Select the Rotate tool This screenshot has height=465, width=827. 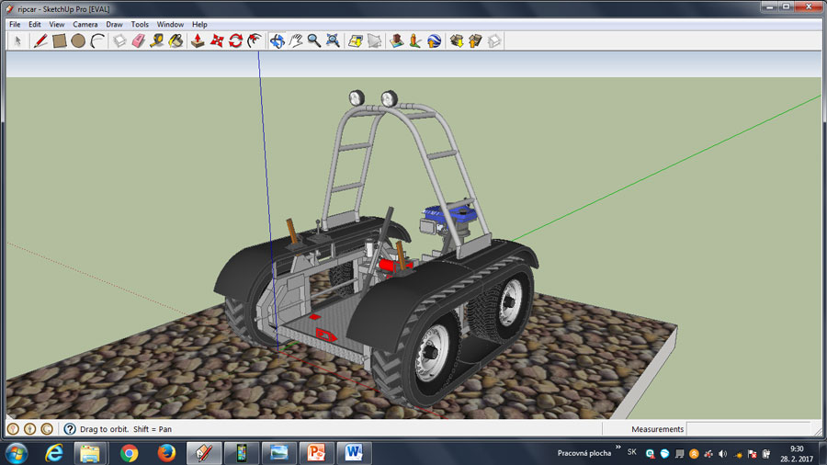[236, 40]
